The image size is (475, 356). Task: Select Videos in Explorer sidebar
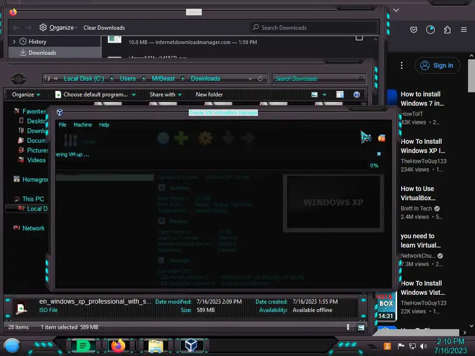(x=36, y=160)
